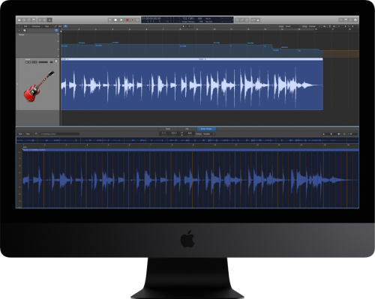375x299 pixels.
Task: Open the tool menu in the Tracks menu bar
Action: tap(184, 26)
